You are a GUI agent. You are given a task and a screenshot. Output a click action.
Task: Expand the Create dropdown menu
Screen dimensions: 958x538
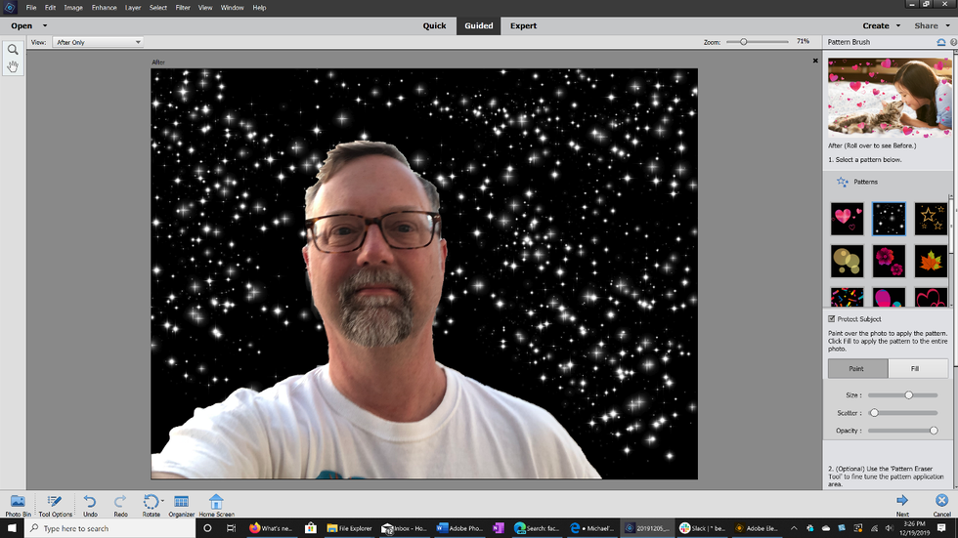point(881,26)
